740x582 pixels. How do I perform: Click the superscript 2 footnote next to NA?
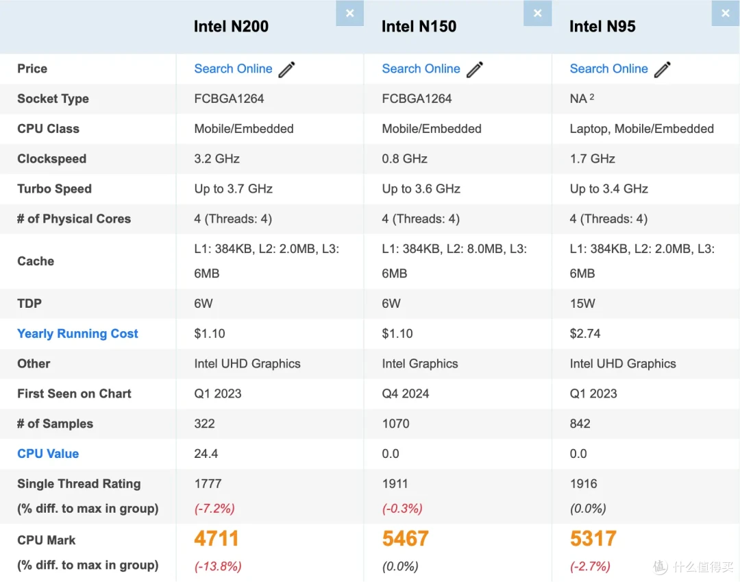(x=592, y=97)
